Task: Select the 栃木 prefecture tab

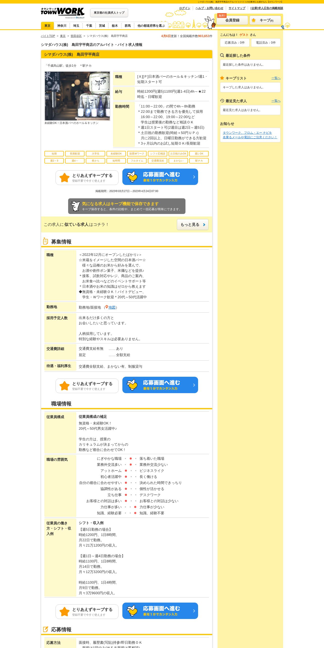Action: coord(115,26)
